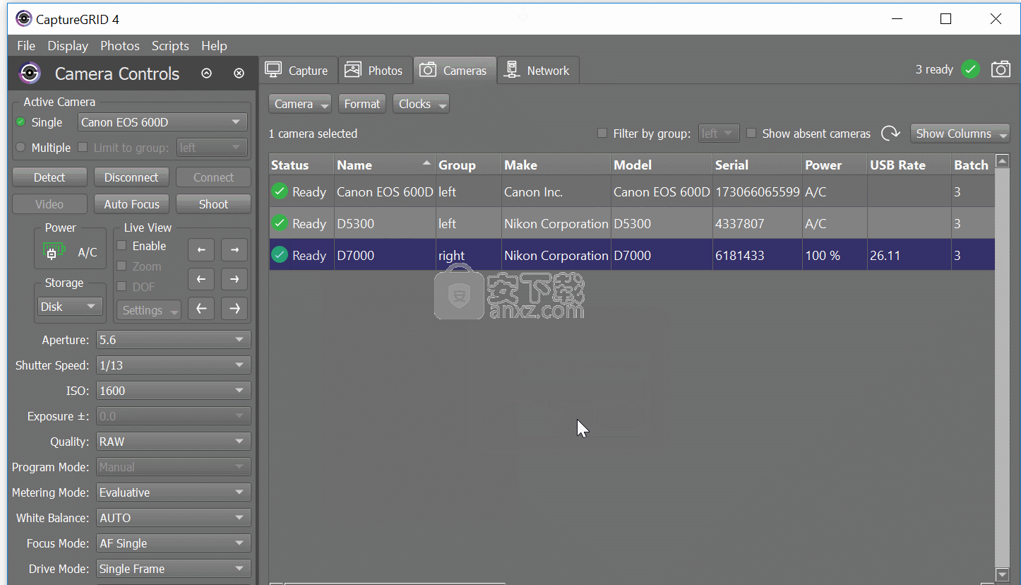
Task: Enable Live View checkbox
Action: [121, 246]
